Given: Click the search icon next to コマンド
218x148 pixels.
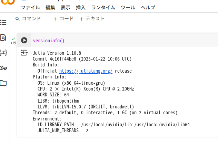Looking at the screenshot, I should pos(17,19).
